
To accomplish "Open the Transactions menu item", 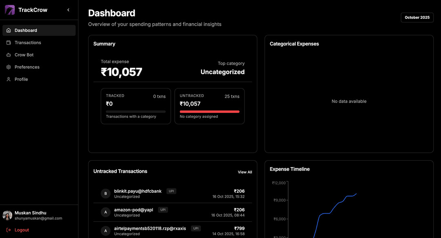I will [x=28, y=43].
